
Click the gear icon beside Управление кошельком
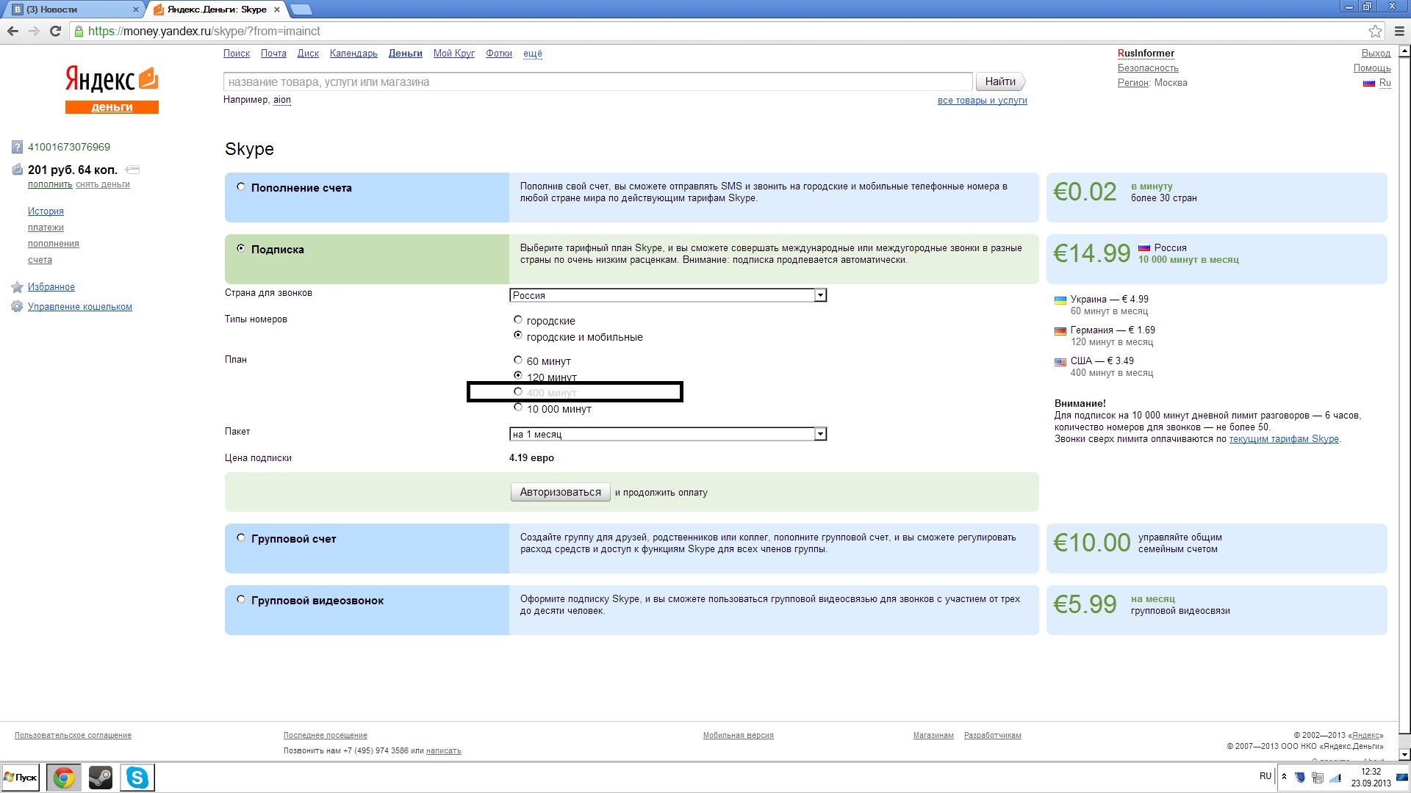tap(17, 307)
